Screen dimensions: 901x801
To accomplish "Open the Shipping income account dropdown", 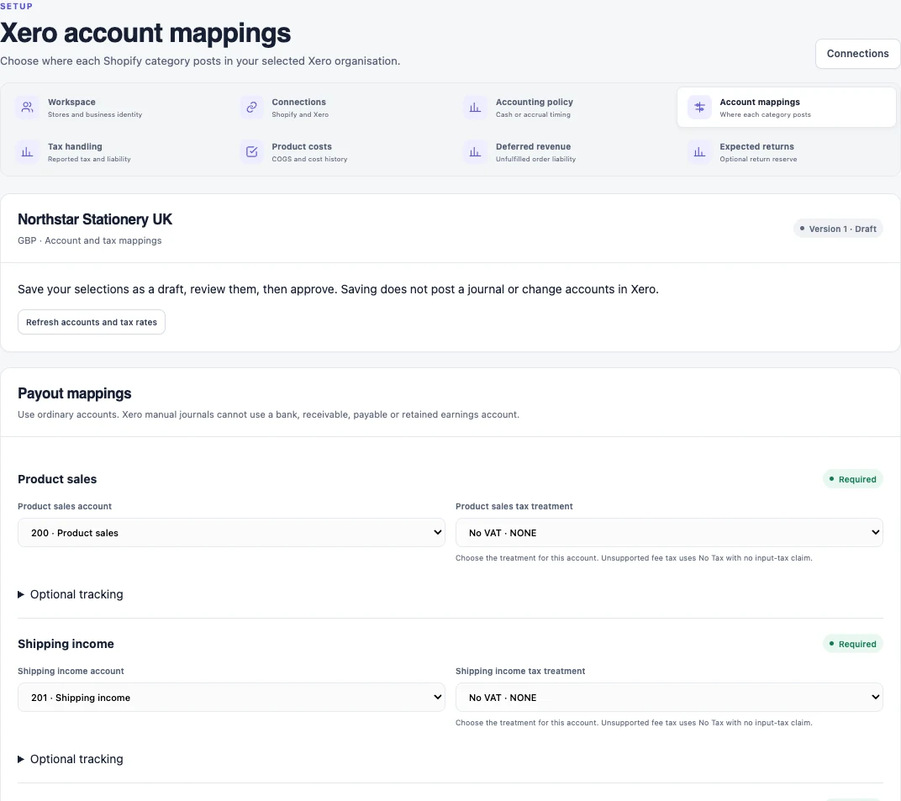I will [x=232, y=697].
